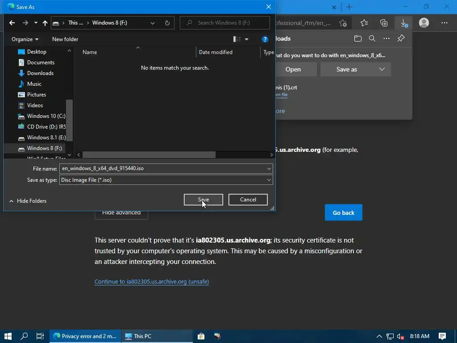Expand Save as dropdown chevron in panel
This screenshot has height=343, width=457.
tap(382, 69)
